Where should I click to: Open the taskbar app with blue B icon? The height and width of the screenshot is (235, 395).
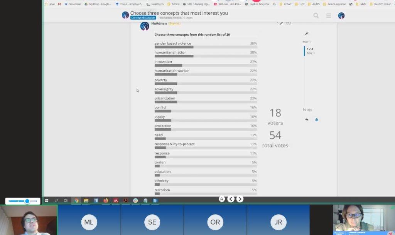point(155,201)
